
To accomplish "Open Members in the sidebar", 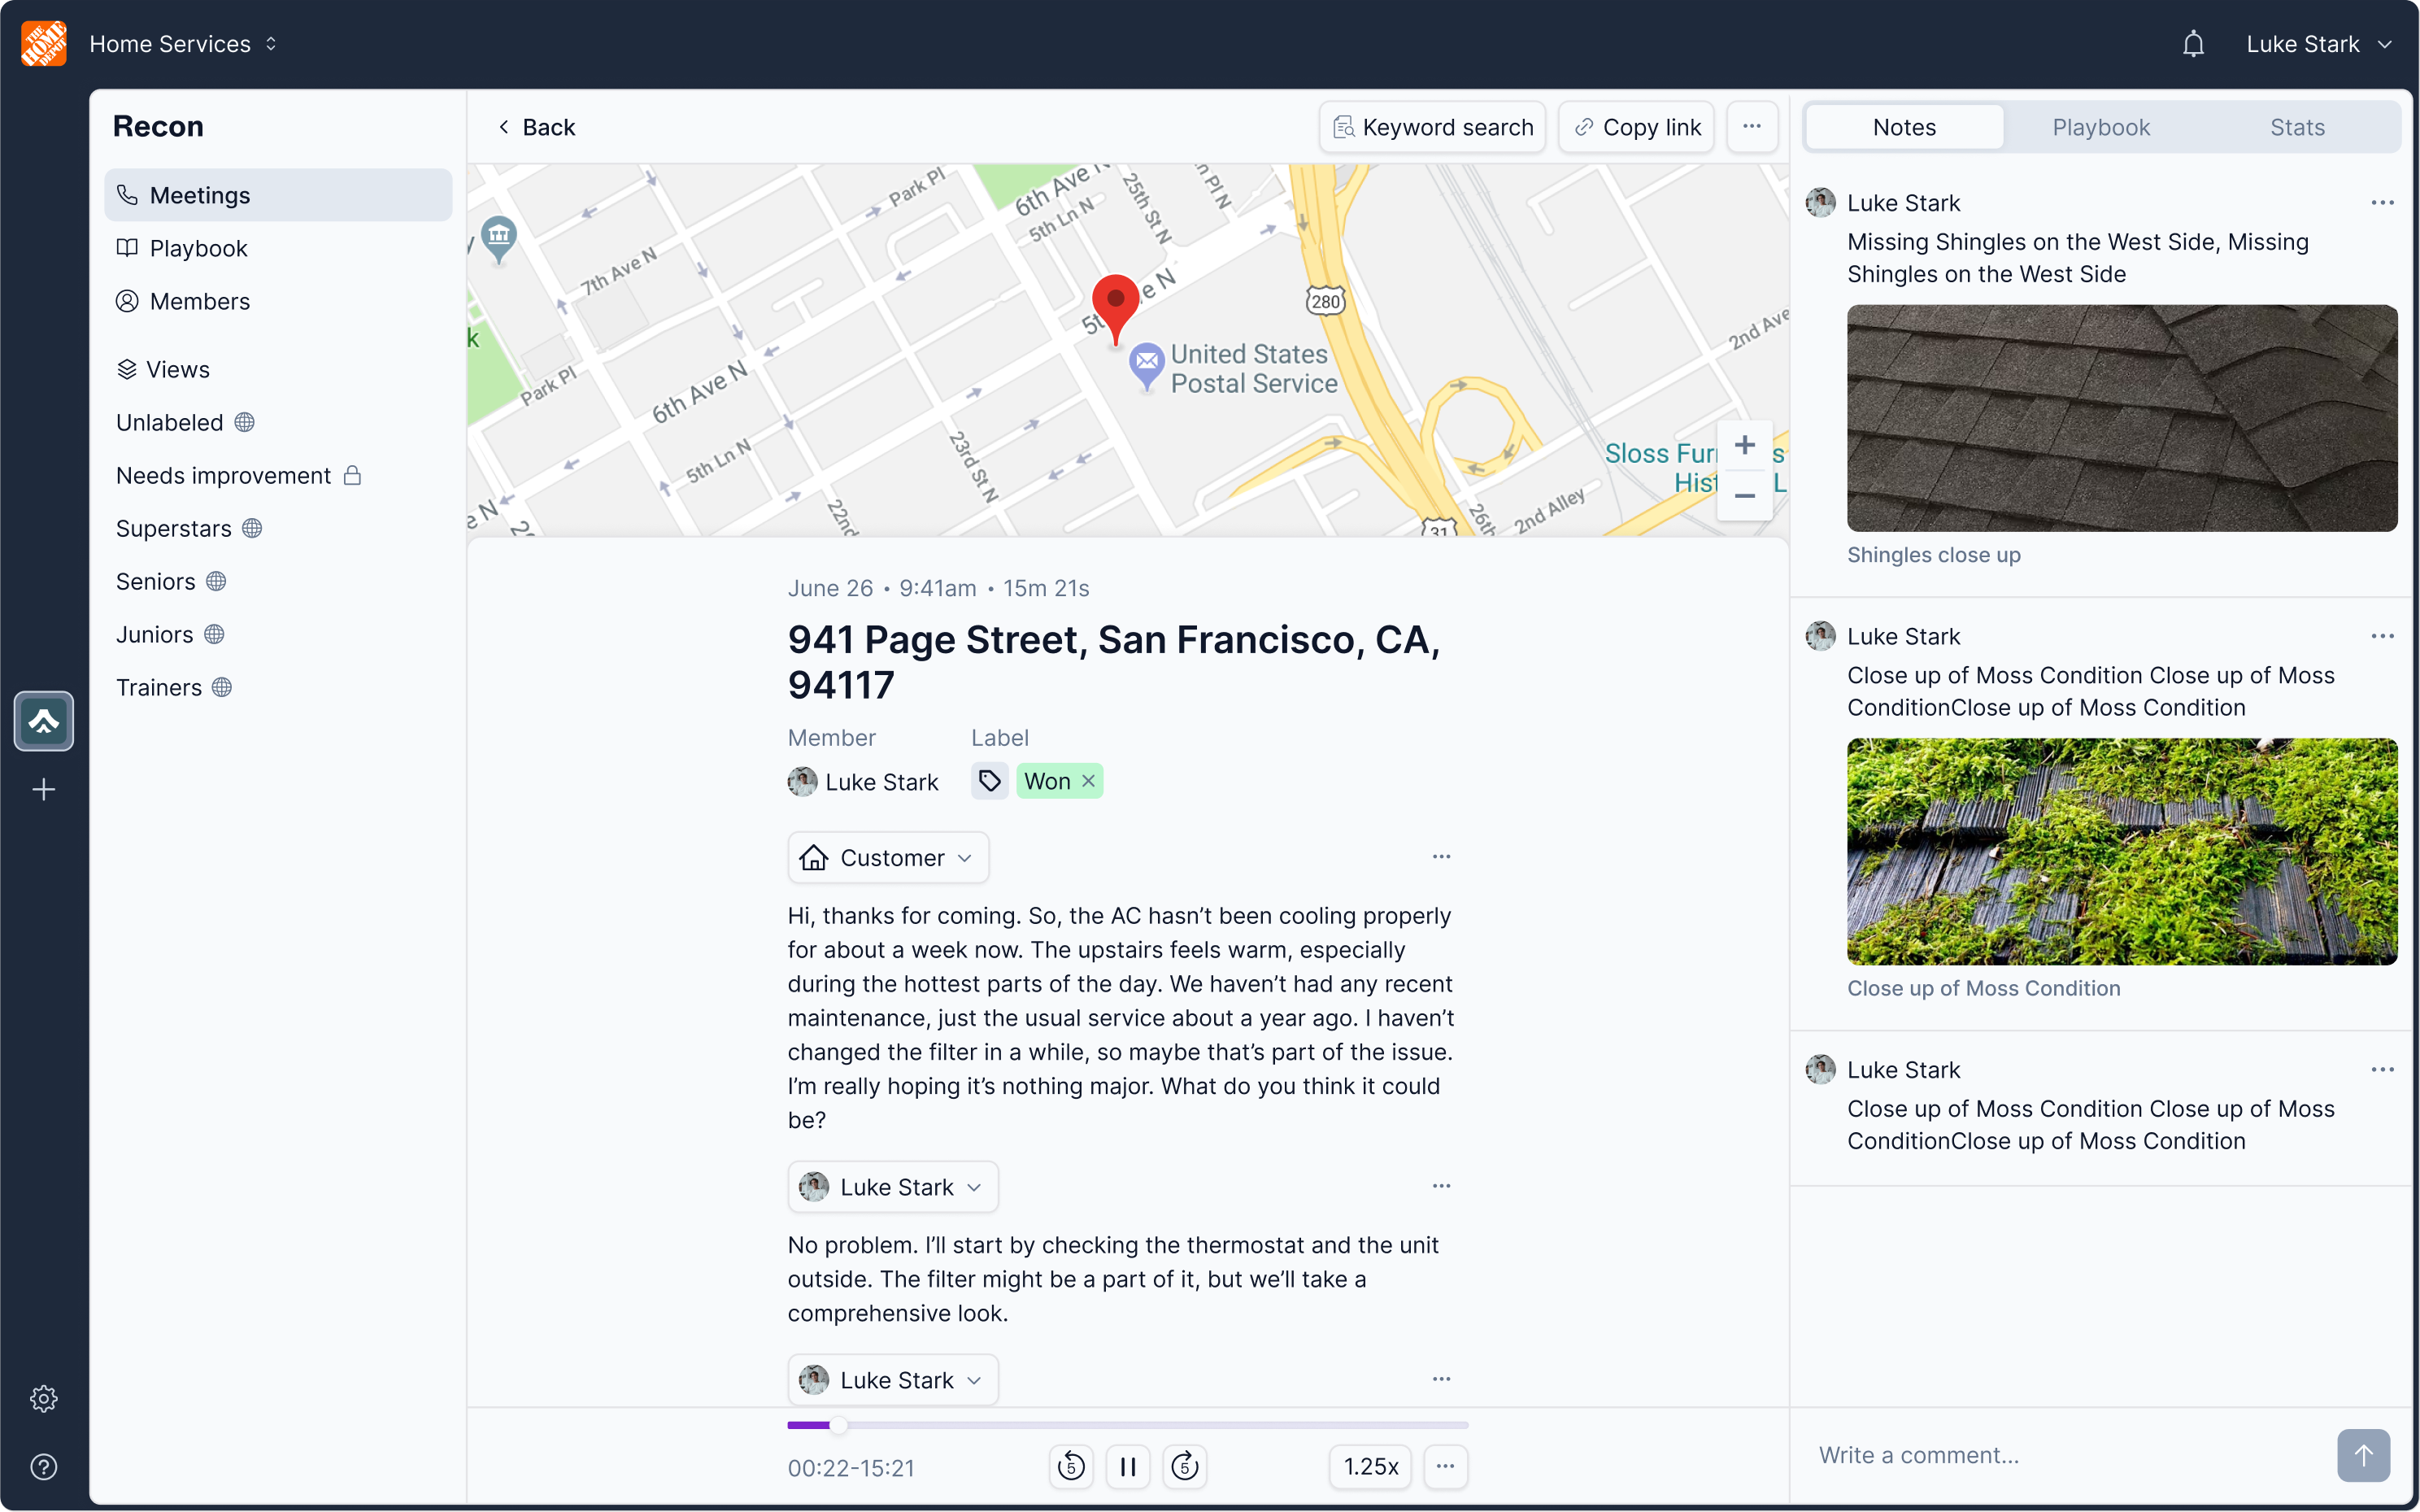I will (278, 301).
